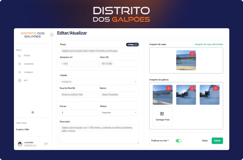Image resolution: width=243 pixels, height=160 pixels.
Task: Click the first gallery image thumbnail
Action: click(x=162, y=95)
